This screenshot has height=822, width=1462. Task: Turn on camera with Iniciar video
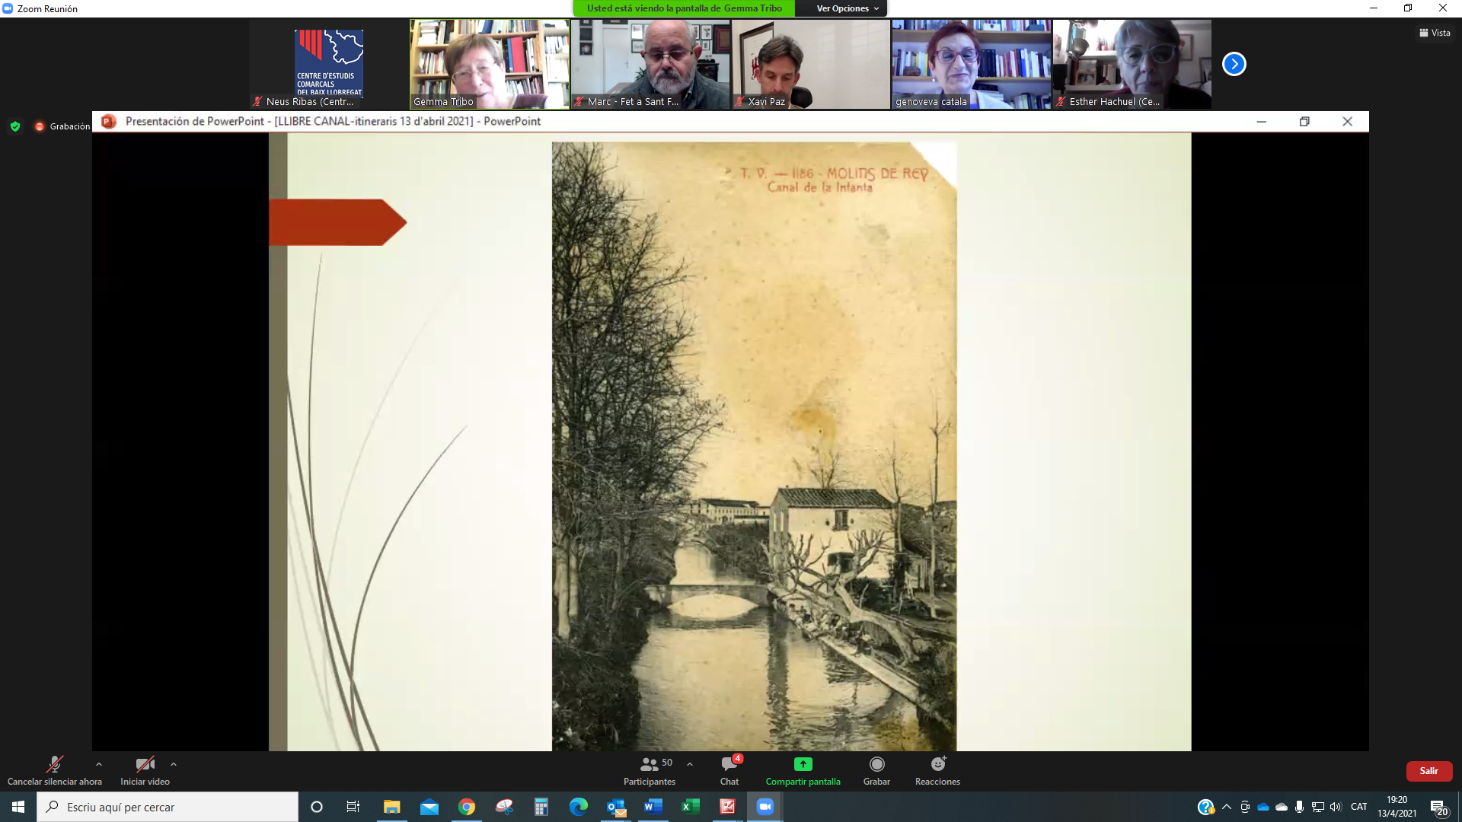point(145,764)
